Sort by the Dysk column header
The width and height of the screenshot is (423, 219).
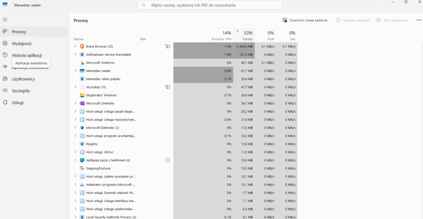pos(266,36)
